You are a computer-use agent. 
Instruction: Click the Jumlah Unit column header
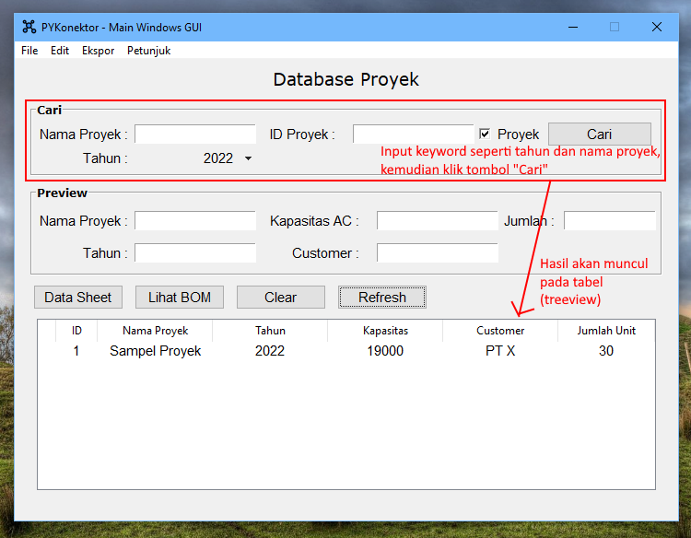tap(606, 331)
